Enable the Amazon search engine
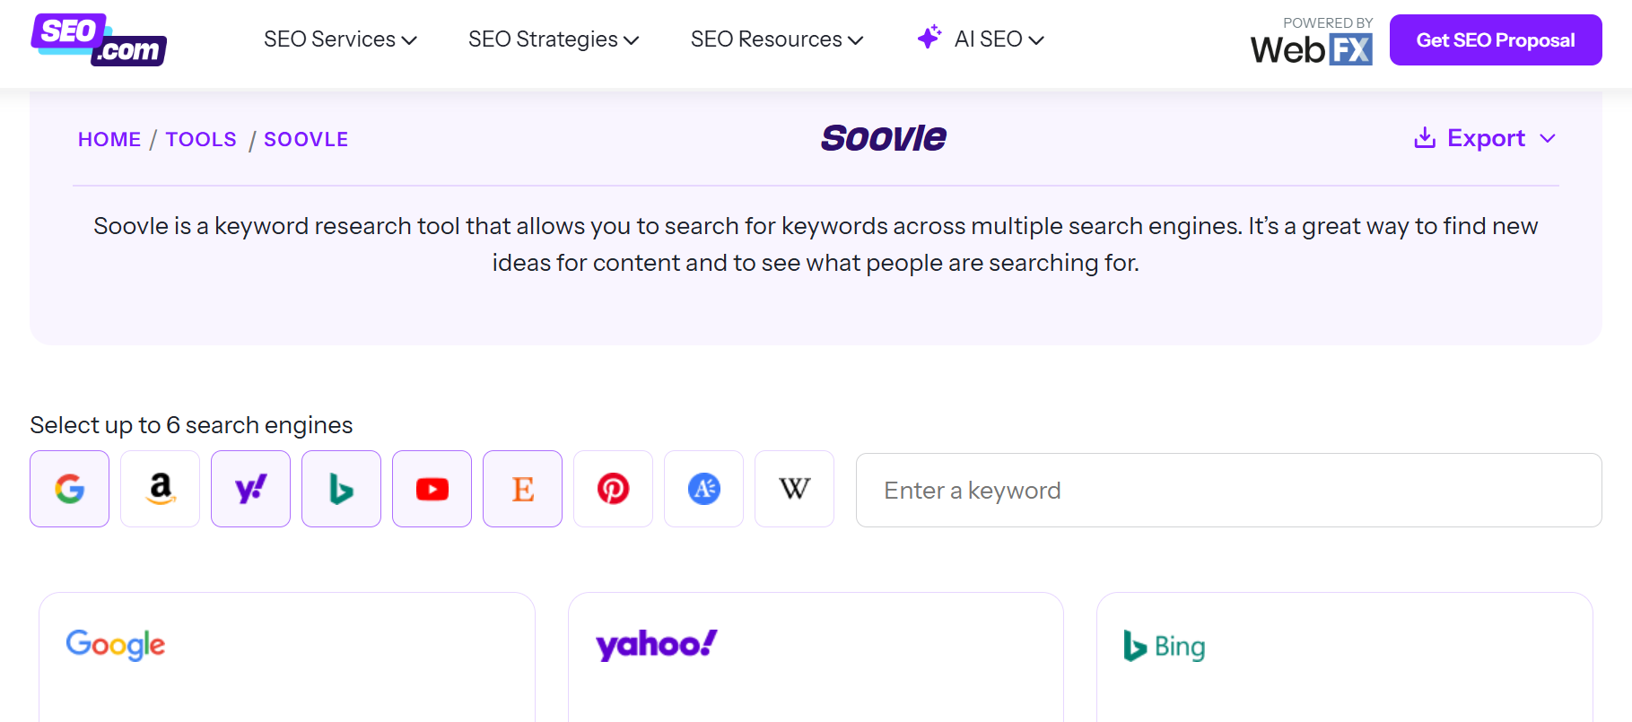 [161, 489]
